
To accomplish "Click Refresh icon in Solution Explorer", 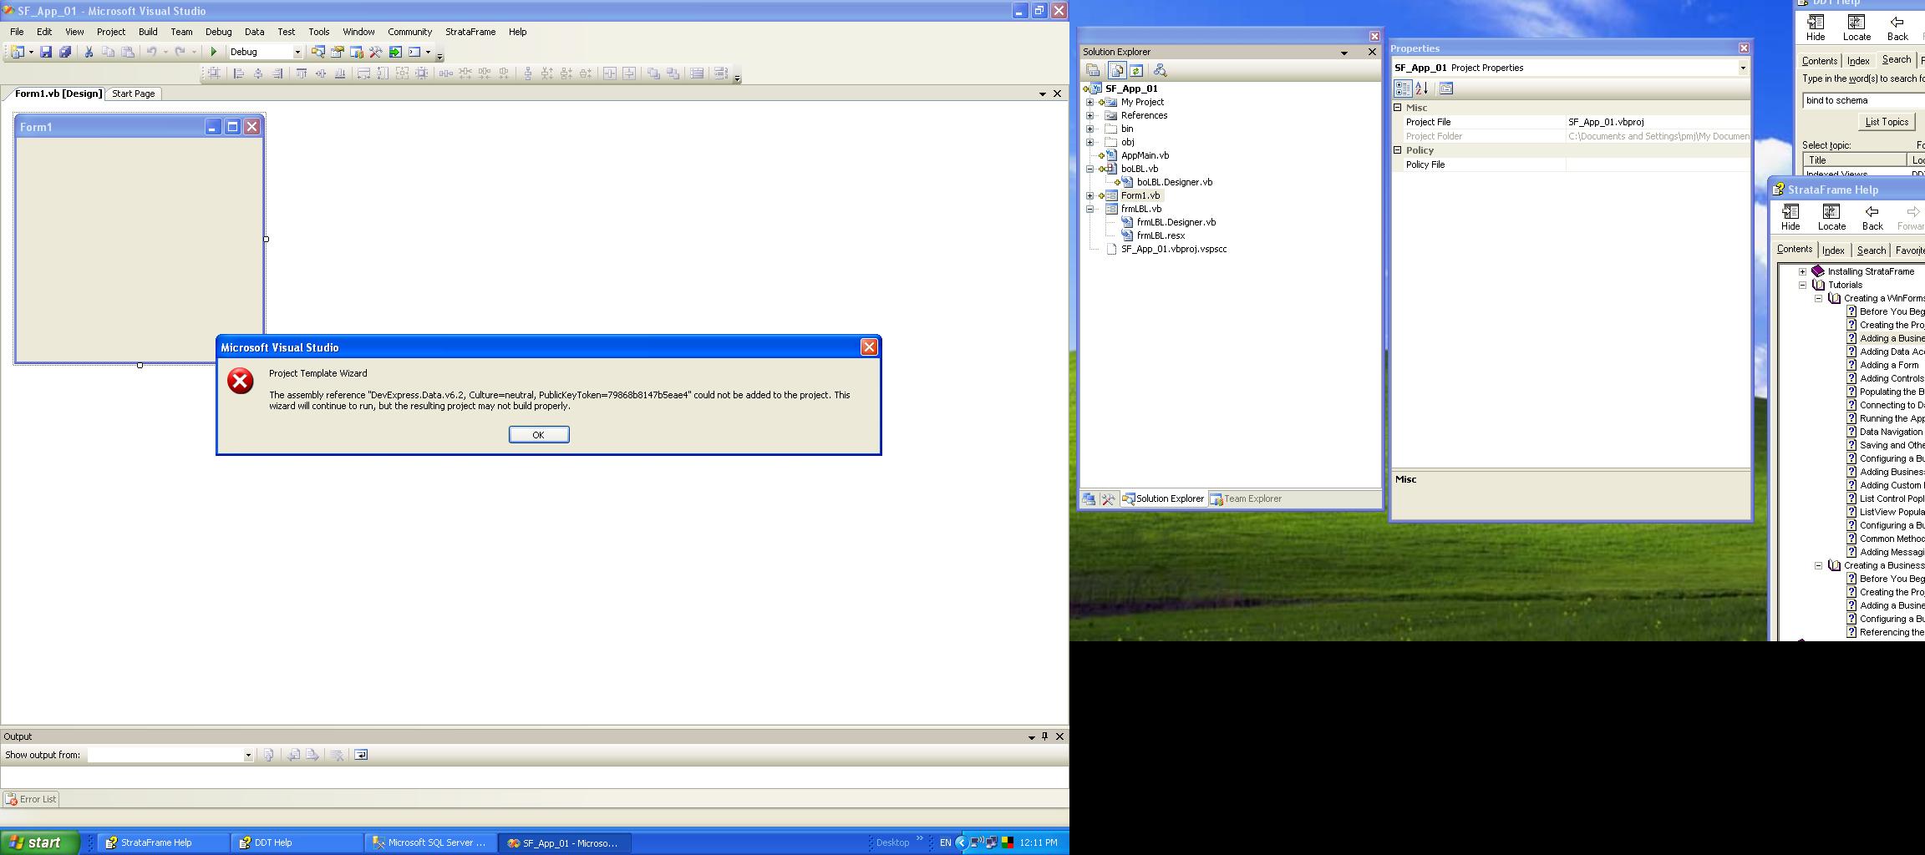I will click(1136, 71).
